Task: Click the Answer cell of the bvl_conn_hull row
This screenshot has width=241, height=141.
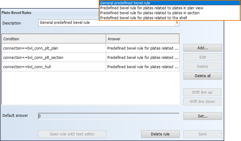Action: pyautogui.click(x=143, y=67)
